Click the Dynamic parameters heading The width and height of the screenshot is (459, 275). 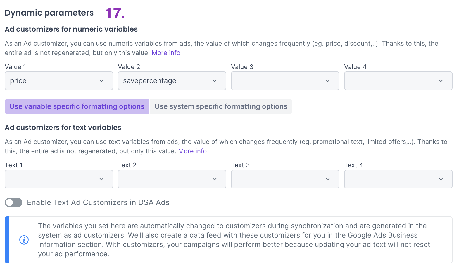pos(49,13)
